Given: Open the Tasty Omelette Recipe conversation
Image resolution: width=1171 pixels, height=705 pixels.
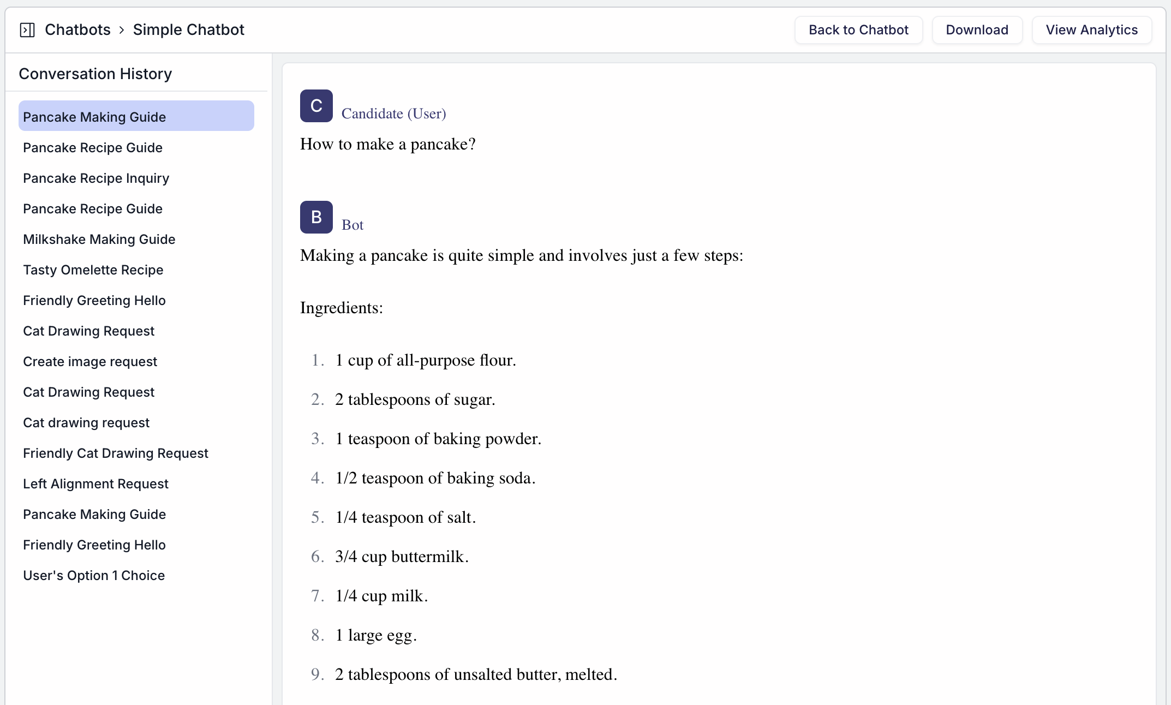Looking at the screenshot, I should (93, 270).
